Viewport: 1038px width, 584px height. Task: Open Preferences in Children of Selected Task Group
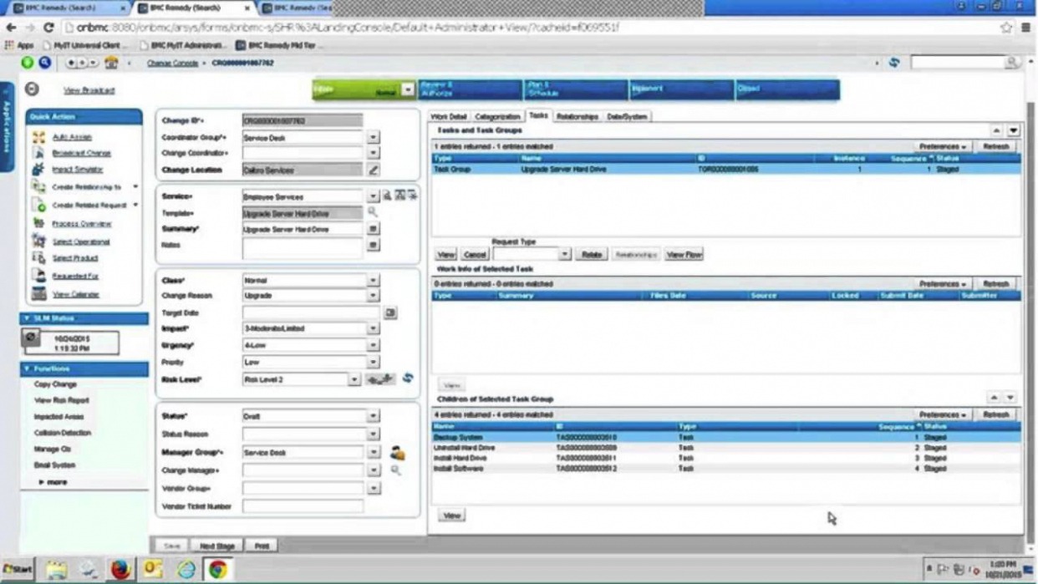click(943, 414)
